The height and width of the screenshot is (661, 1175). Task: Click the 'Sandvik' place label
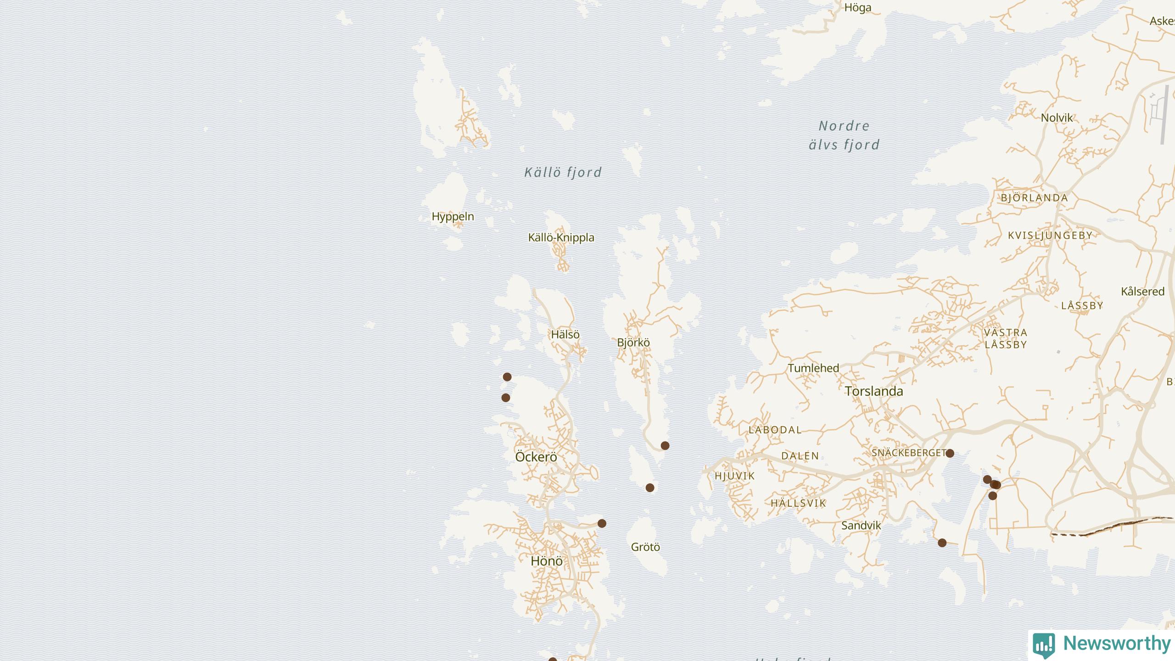862,526
